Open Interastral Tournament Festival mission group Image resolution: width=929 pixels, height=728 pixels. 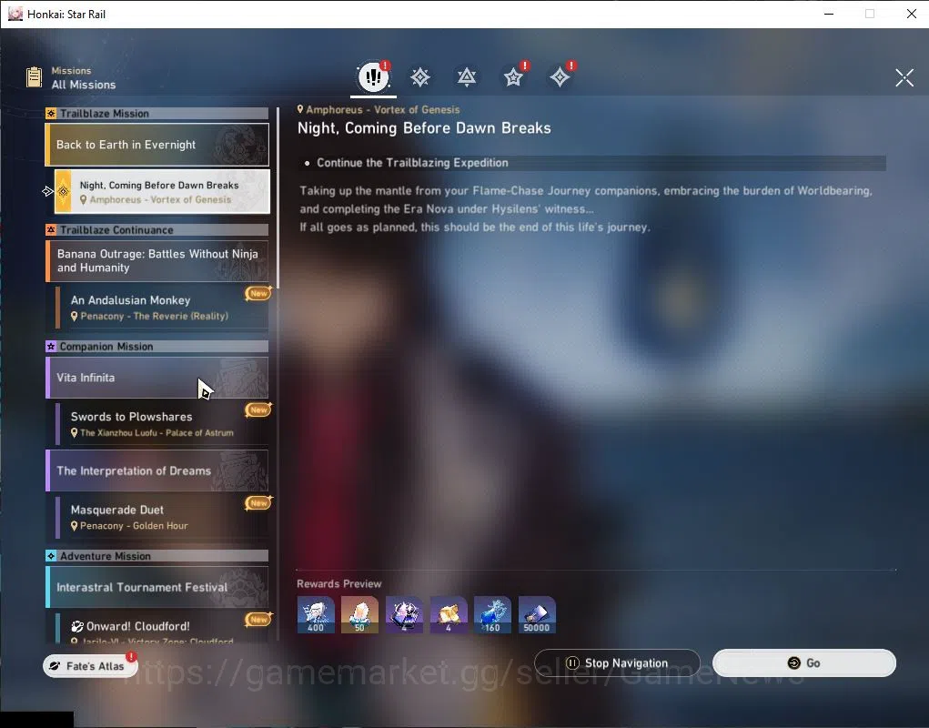point(157,587)
